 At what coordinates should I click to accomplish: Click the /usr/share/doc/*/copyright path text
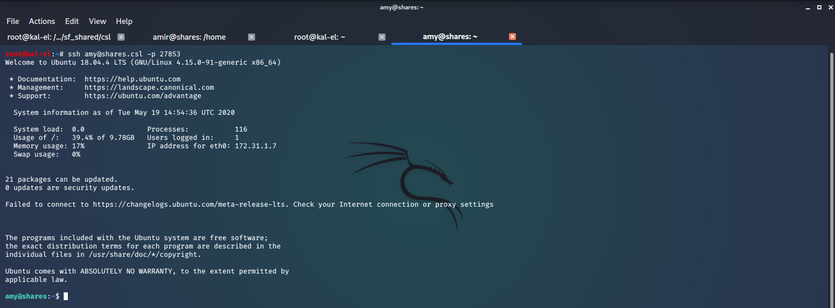click(x=143, y=255)
